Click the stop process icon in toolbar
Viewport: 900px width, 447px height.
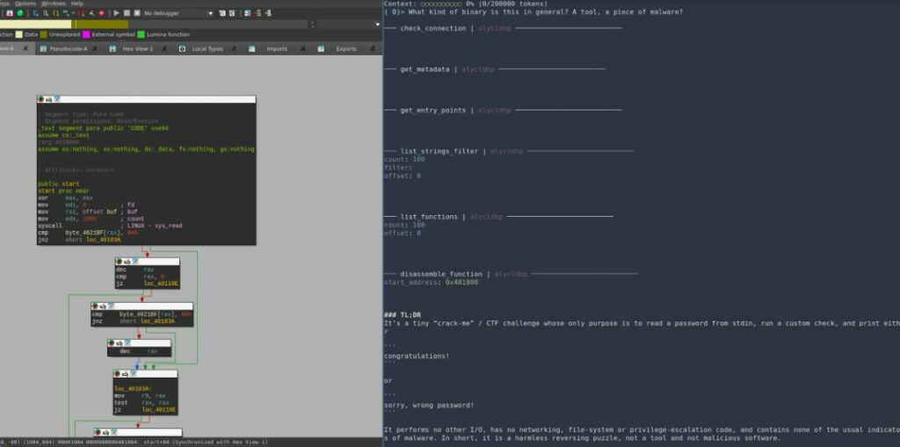pyautogui.click(x=136, y=13)
